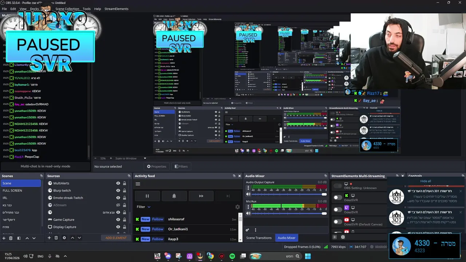Open Activity feed hamburger menu
This screenshot has width=466, height=262.
coord(138,184)
